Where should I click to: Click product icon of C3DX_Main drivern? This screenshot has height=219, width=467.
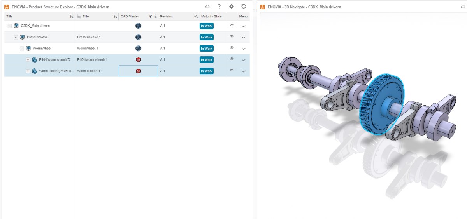tap(16, 26)
